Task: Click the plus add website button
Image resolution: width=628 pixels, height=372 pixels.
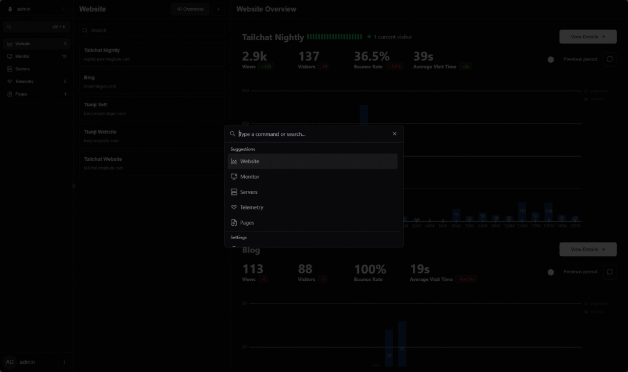Action: click(218, 9)
